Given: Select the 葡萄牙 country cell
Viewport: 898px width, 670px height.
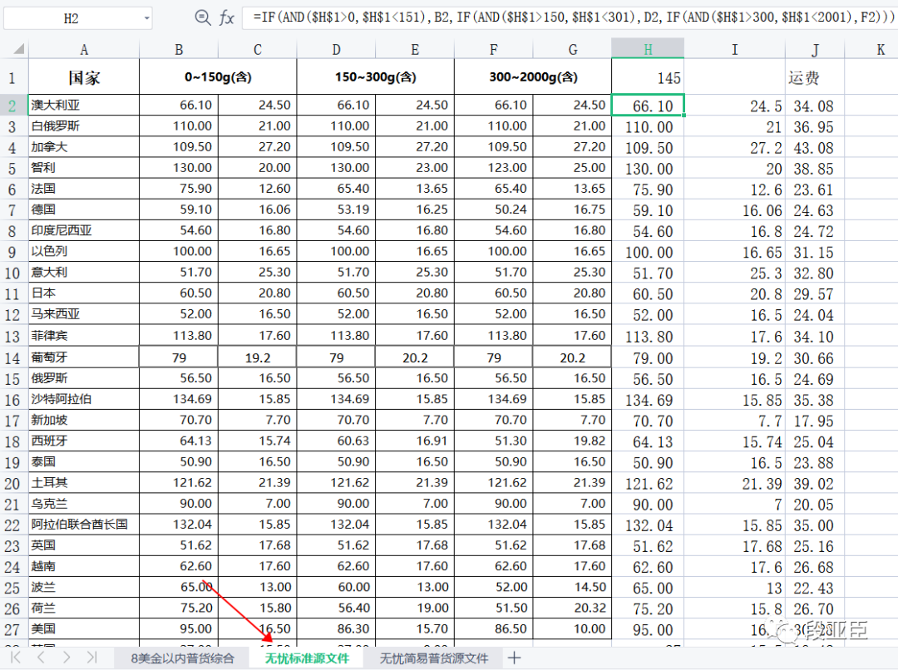Looking at the screenshot, I should pos(84,357).
